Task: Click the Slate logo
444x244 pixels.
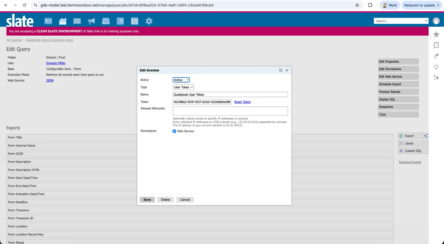Action: 20,21
